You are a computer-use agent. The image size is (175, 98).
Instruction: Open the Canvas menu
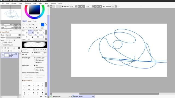point(14,3)
